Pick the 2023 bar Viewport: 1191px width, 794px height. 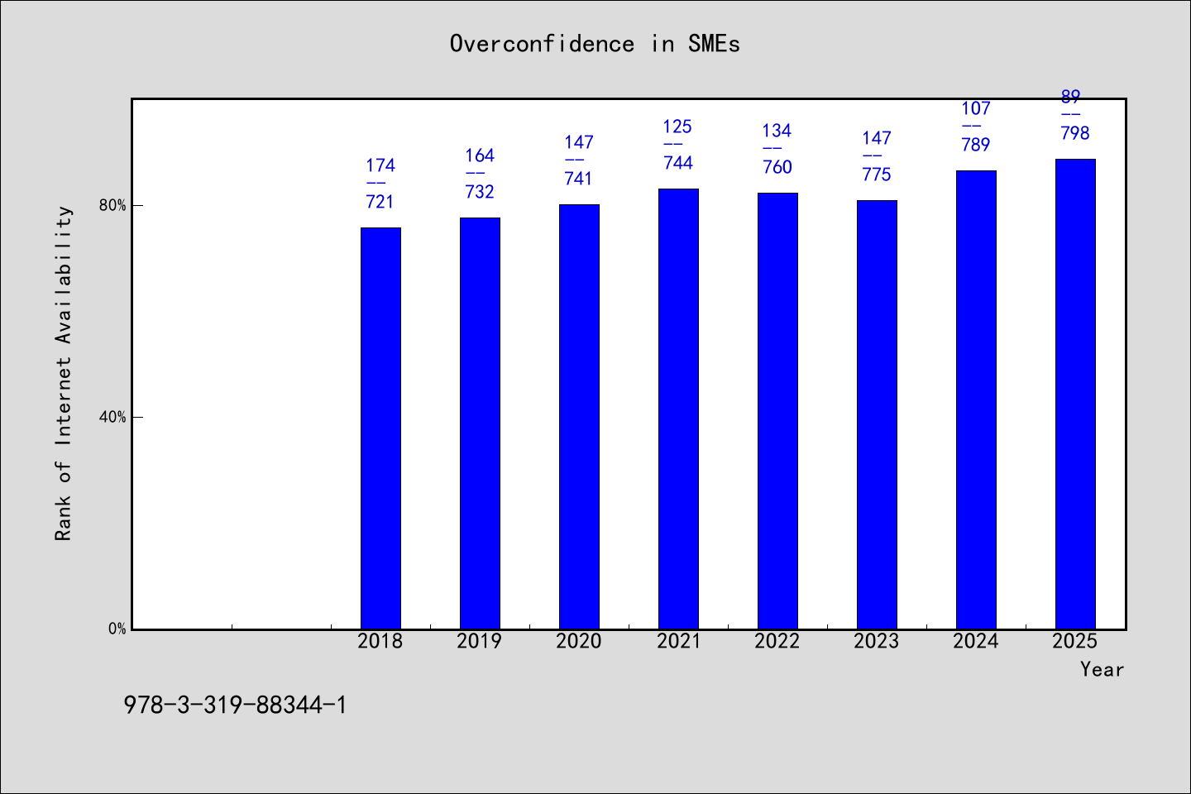pyautogui.click(x=877, y=414)
